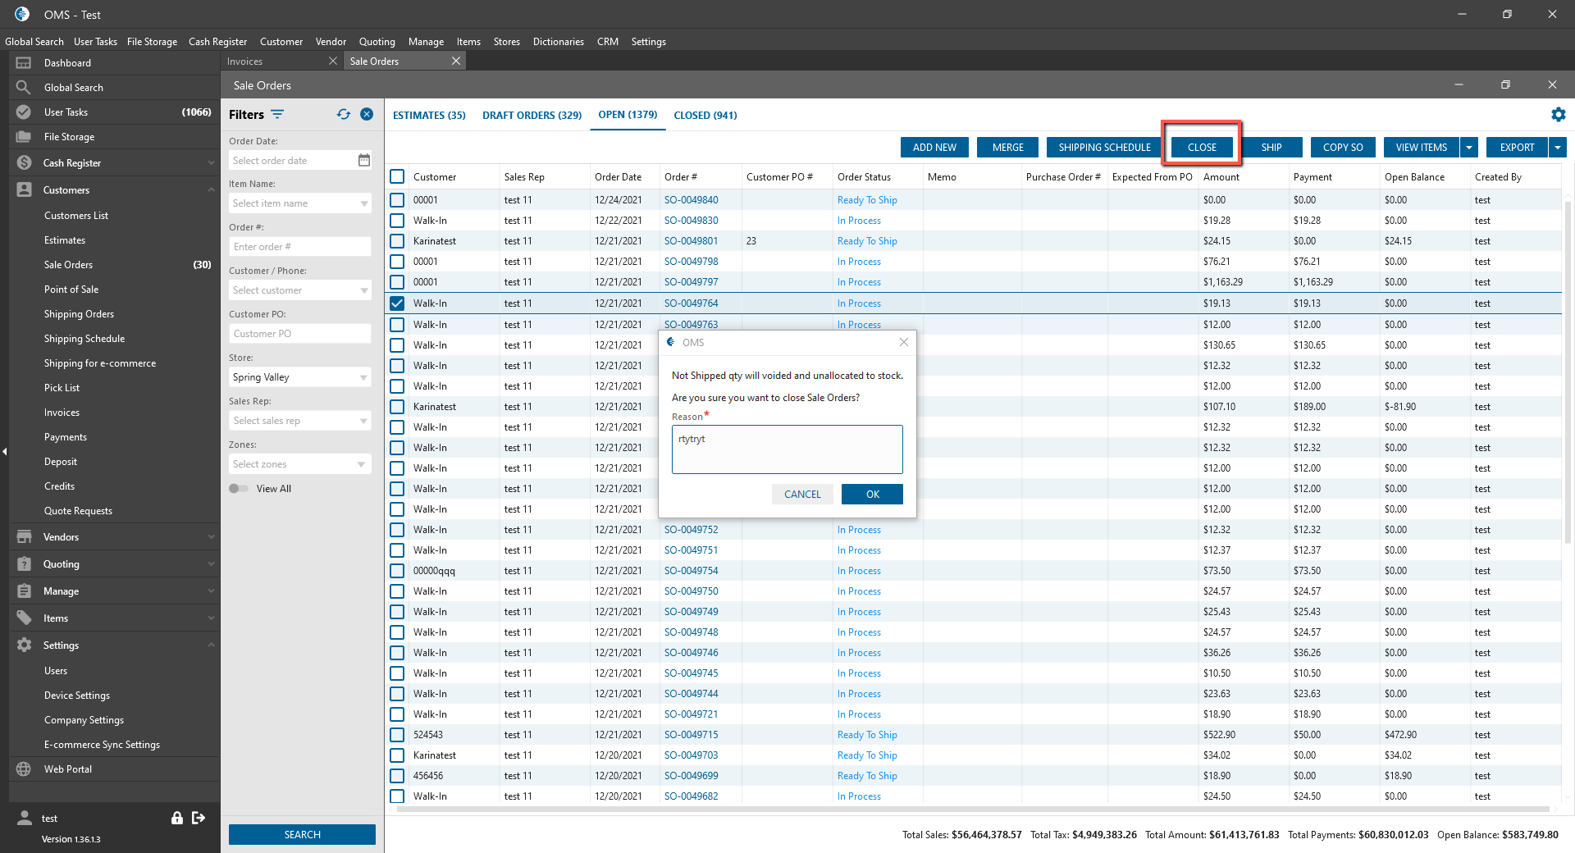
Task: Open the Web Portal globe item
Action: pyautogui.click(x=24, y=769)
